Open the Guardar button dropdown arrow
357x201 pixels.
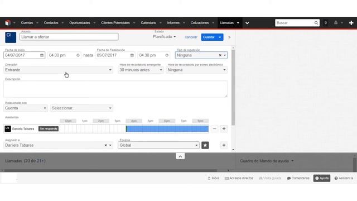tap(220, 37)
